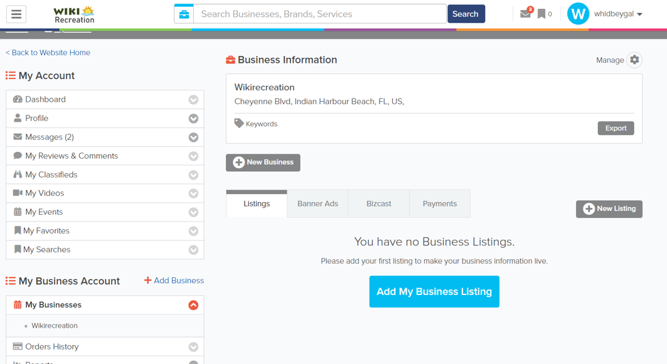This screenshot has height=364, width=667.
Task: Click the Business Information briefcase icon
Action: (x=230, y=60)
